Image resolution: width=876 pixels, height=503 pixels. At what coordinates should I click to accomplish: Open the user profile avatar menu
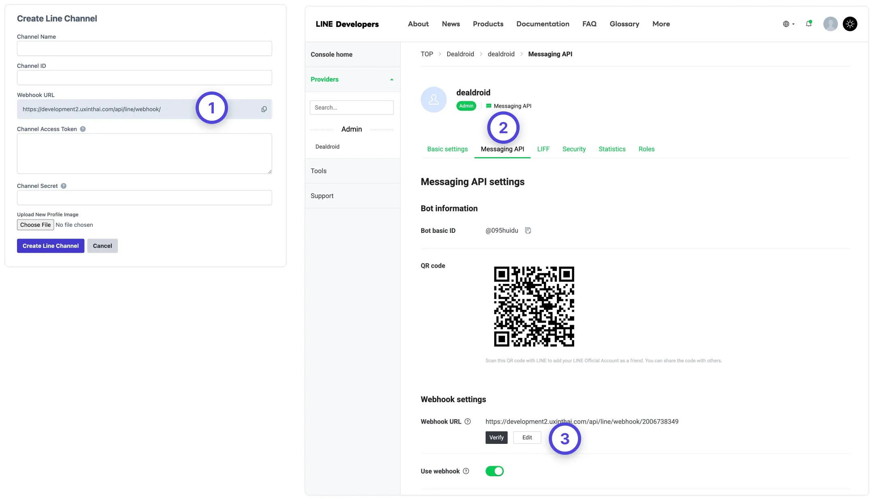coord(830,24)
